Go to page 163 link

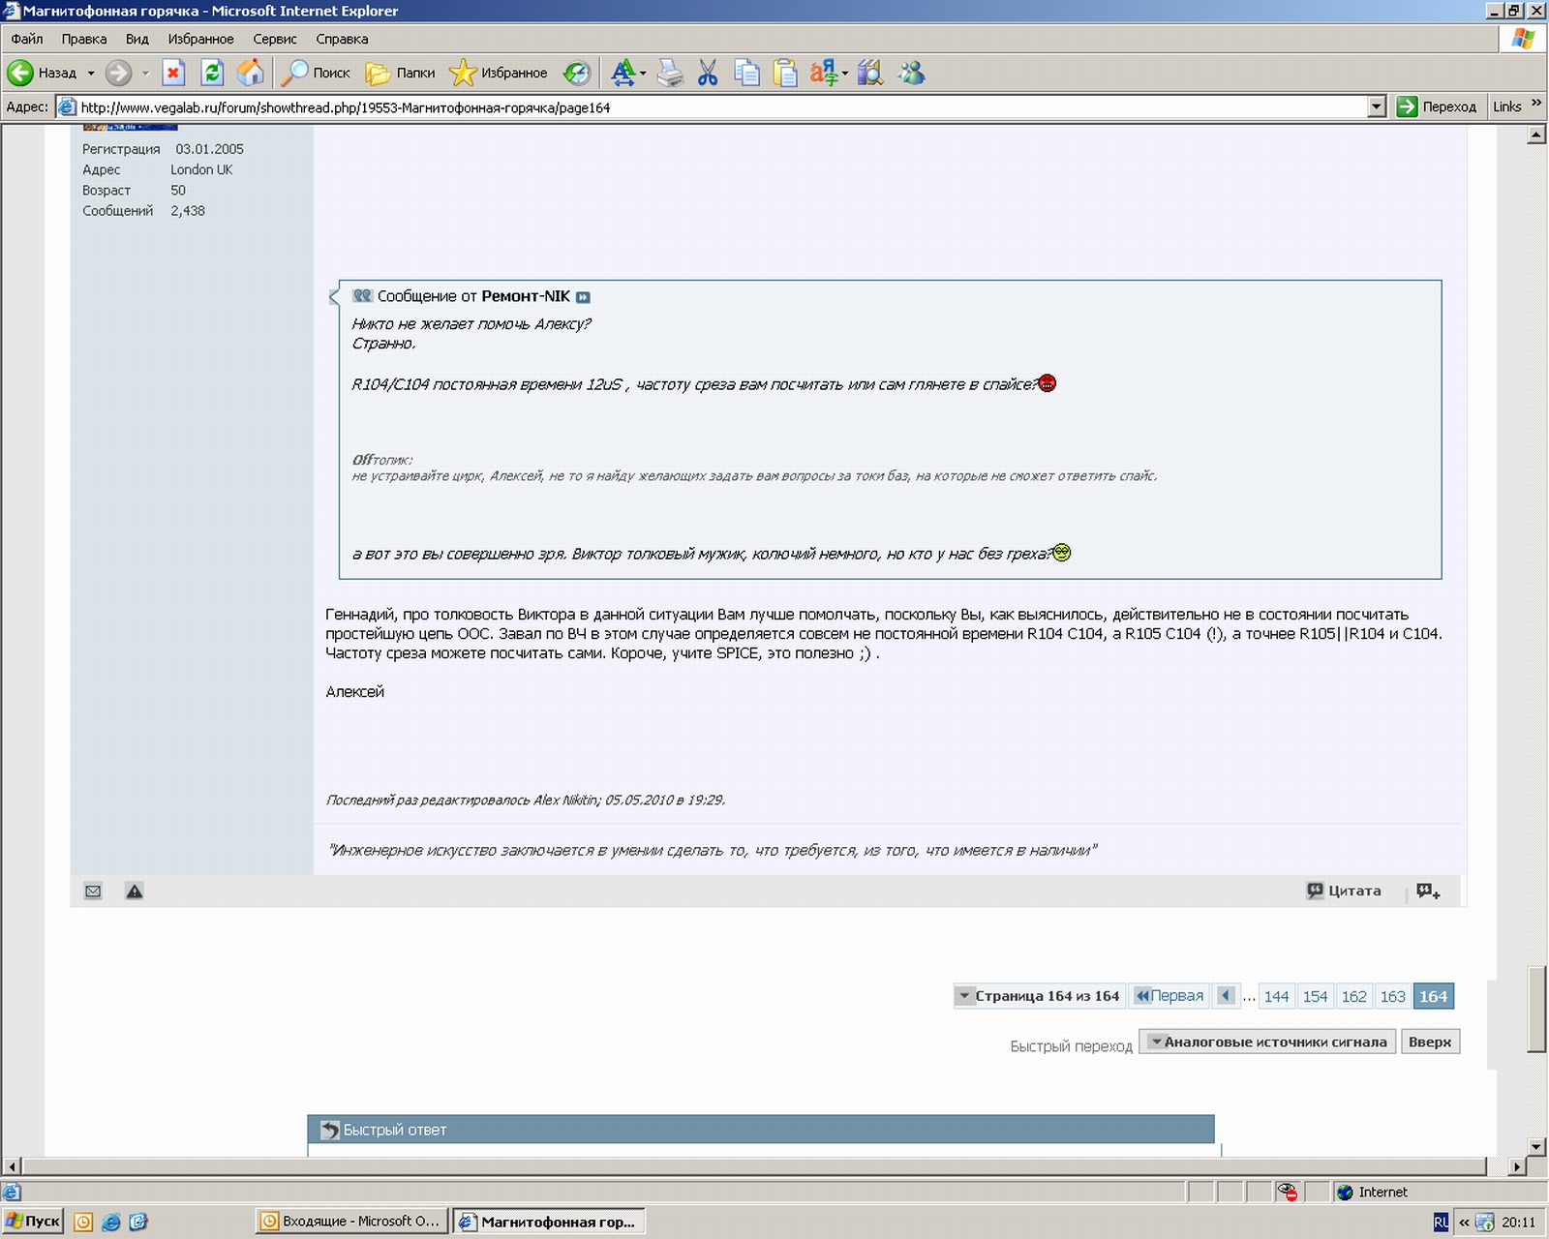(x=1392, y=996)
